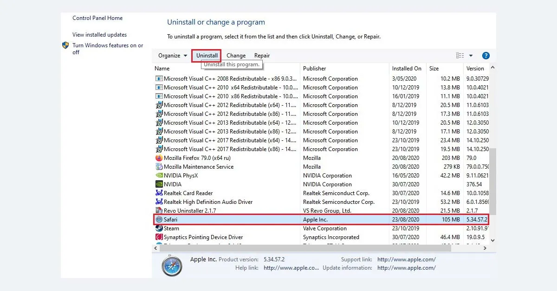Click large Safari icon in details pane
Image resolution: width=557 pixels, height=291 pixels.
click(x=172, y=266)
